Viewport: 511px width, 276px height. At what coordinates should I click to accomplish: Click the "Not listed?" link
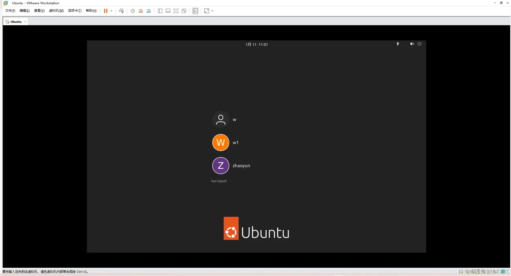pos(219,181)
